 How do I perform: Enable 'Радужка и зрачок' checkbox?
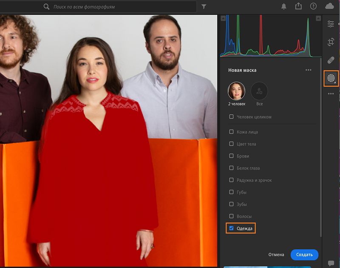click(231, 180)
